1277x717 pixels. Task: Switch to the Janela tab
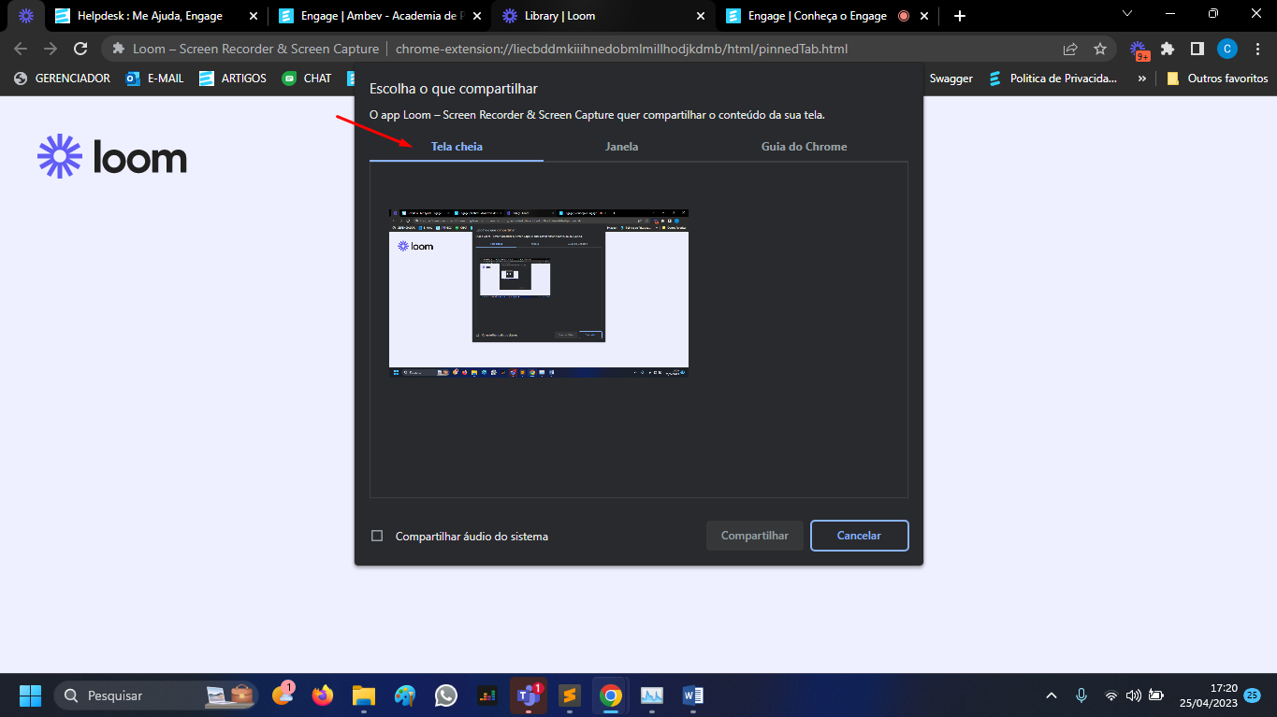[x=622, y=147]
